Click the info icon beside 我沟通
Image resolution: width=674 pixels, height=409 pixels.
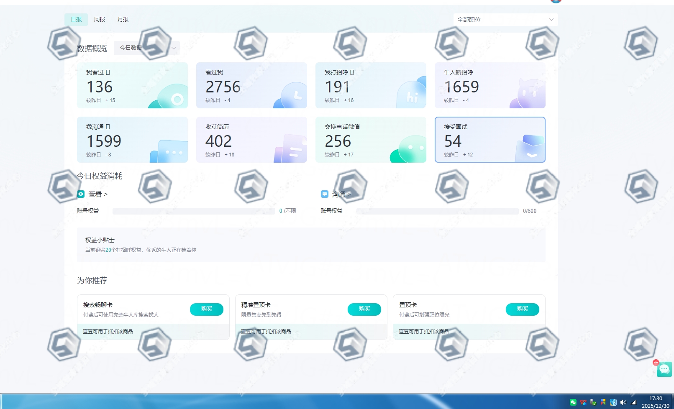click(108, 127)
